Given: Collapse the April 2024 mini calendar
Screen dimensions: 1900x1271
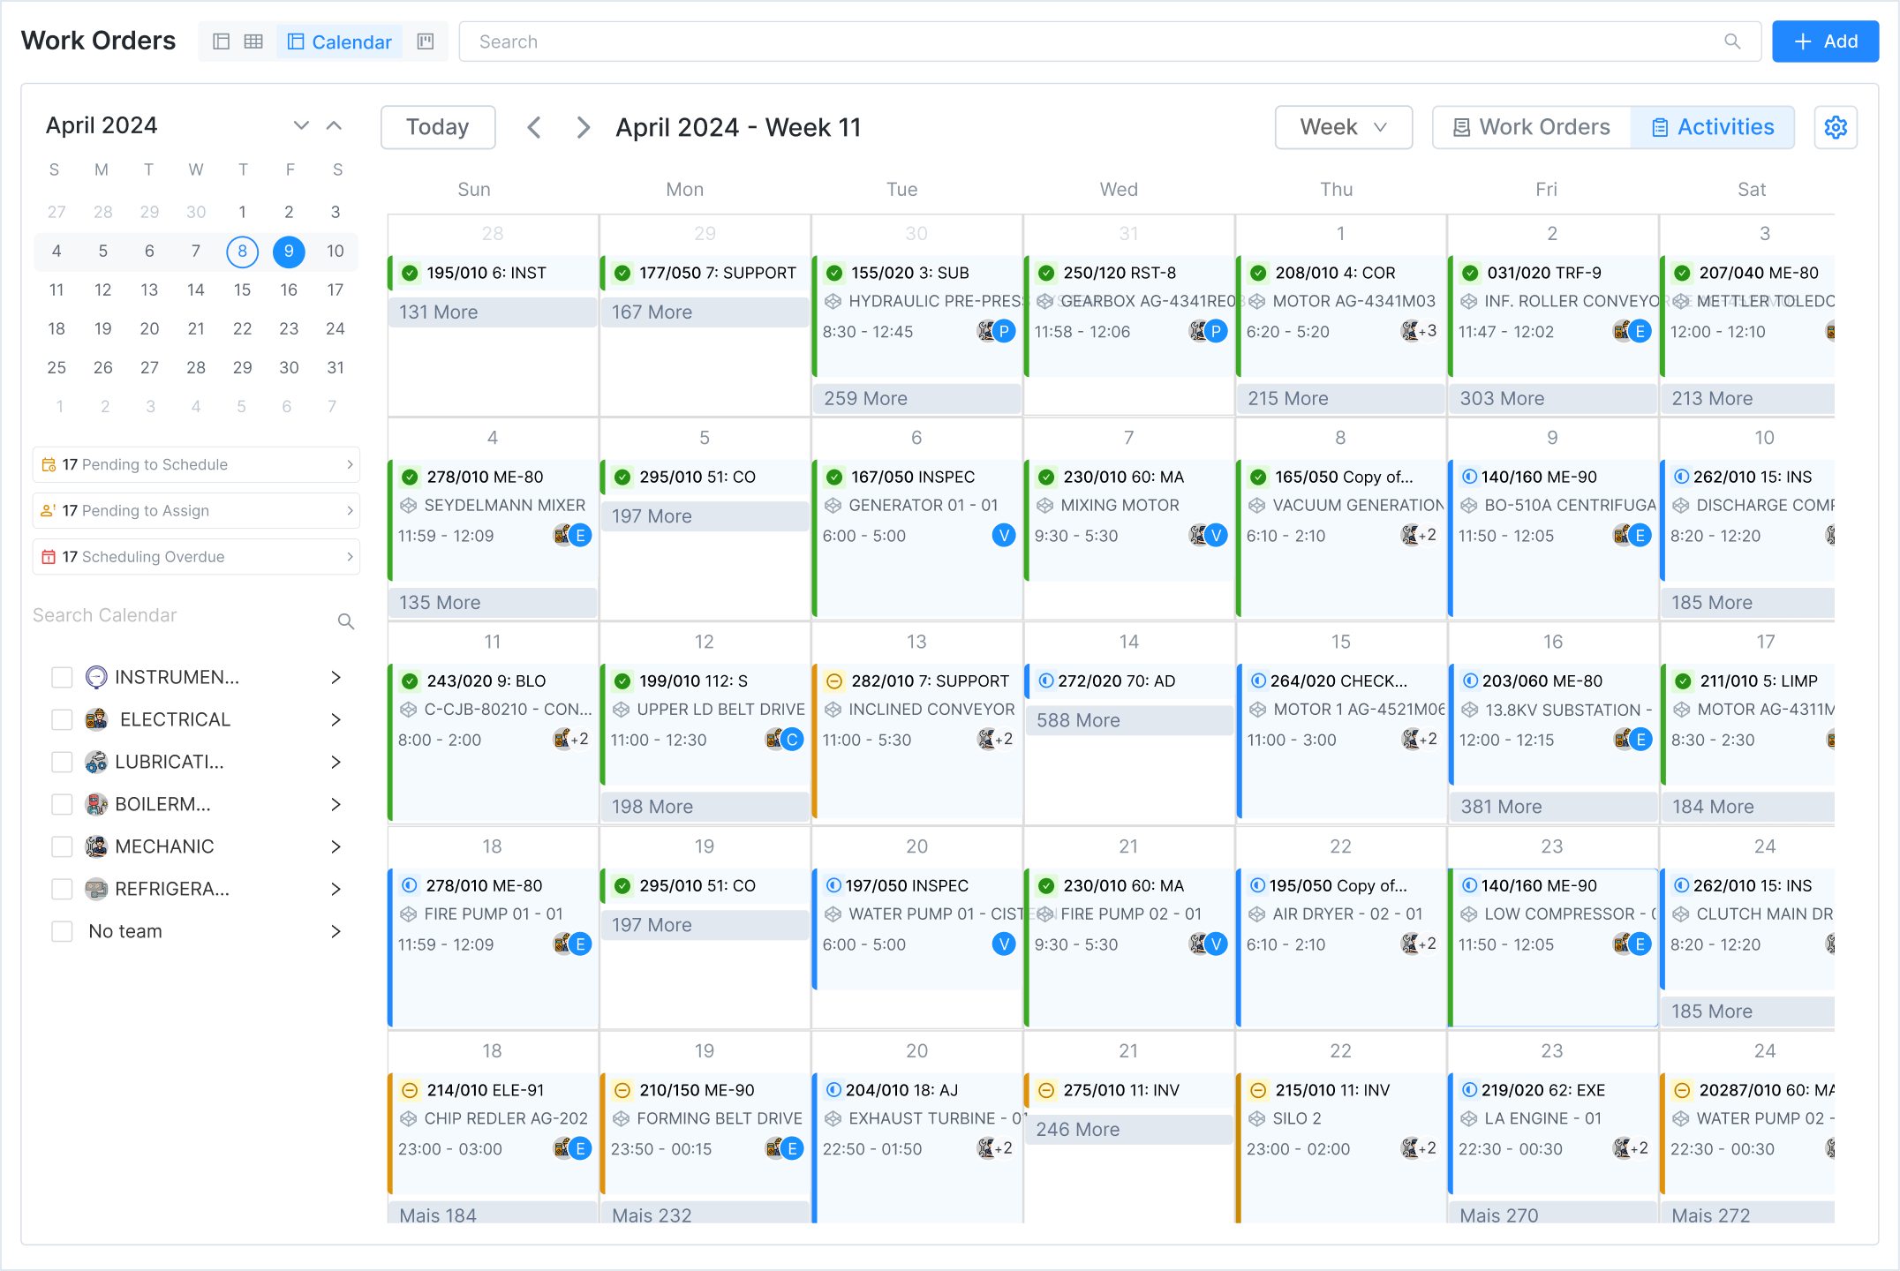Looking at the screenshot, I should click(334, 125).
